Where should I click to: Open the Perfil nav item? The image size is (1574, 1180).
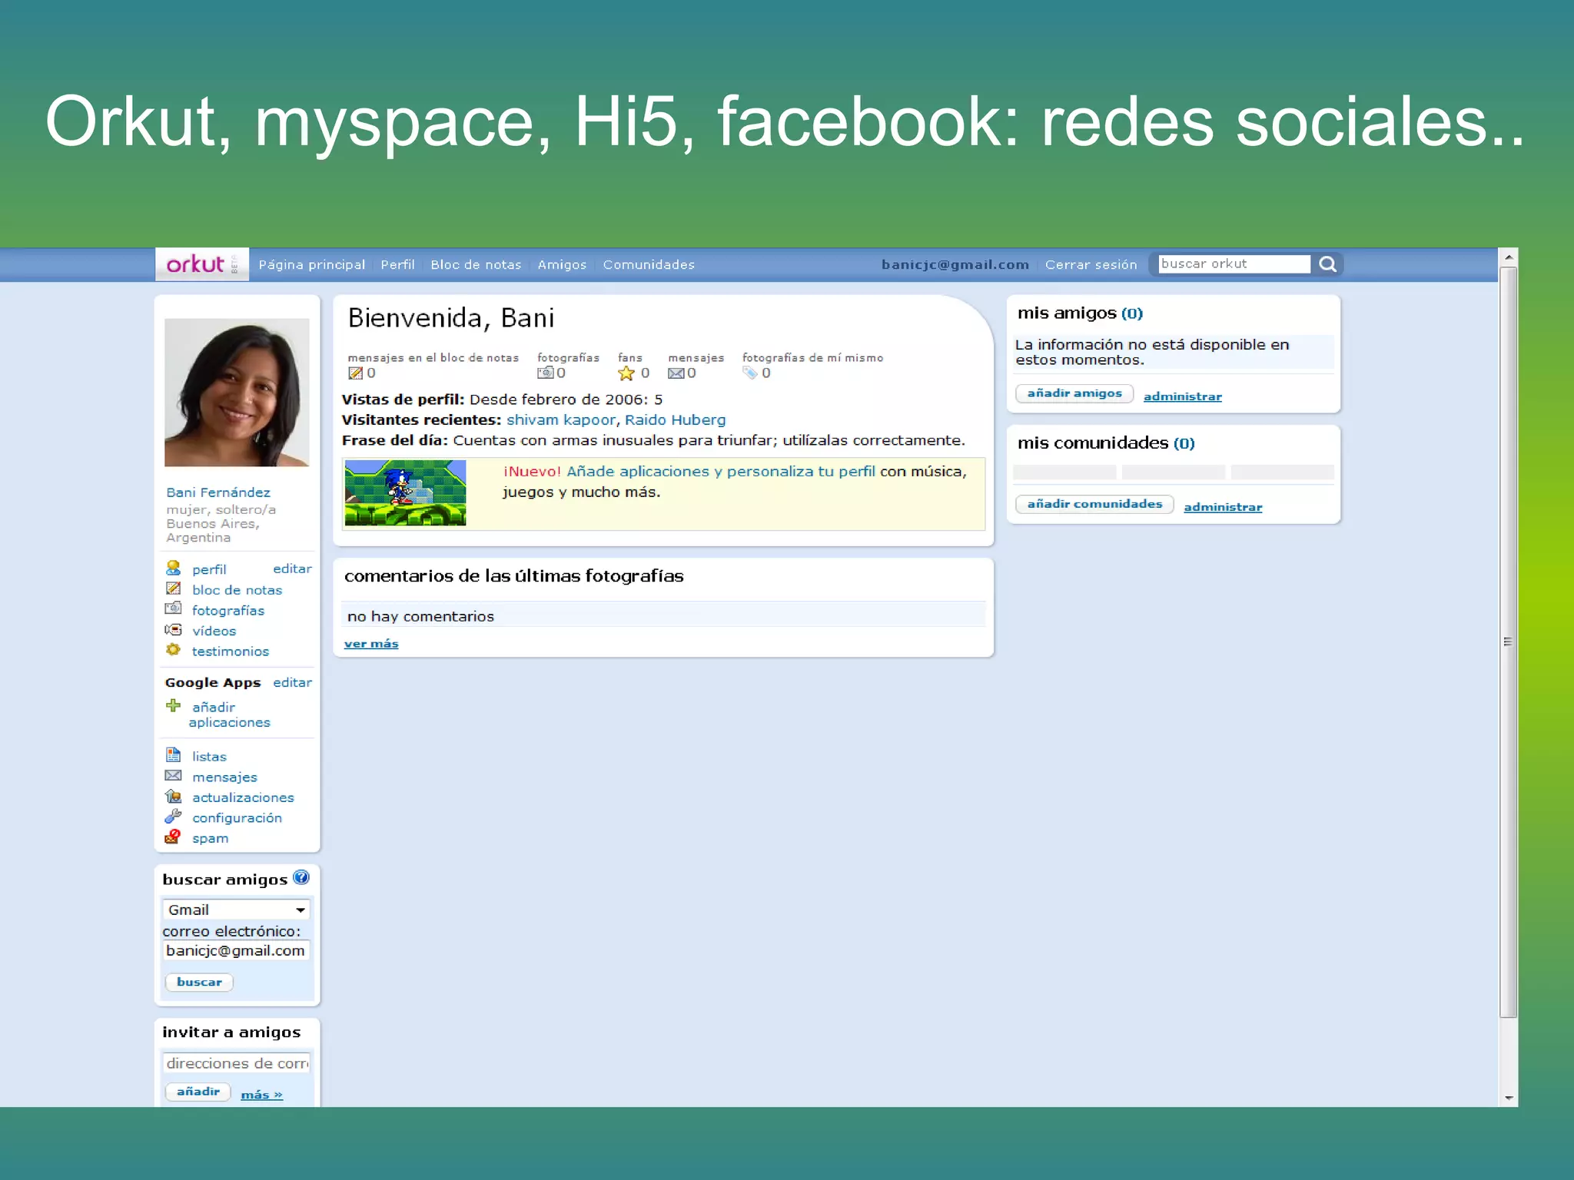pyautogui.click(x=397, y=264)
